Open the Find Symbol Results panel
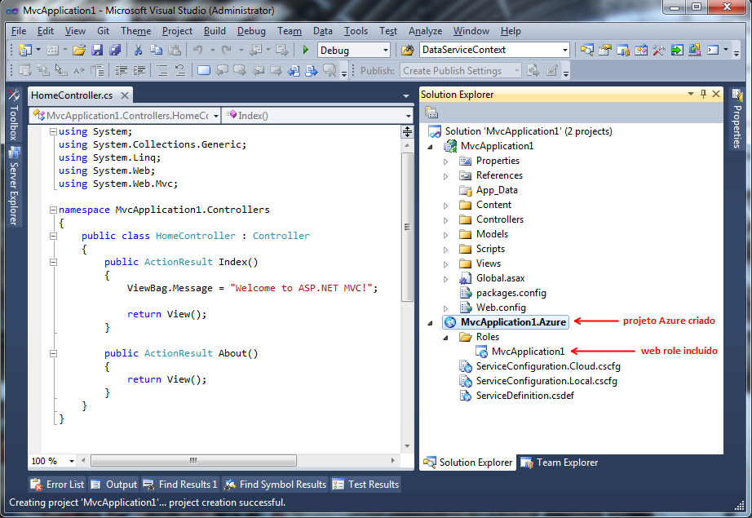The height and width of the screenshot is (518, 752). pyautogui.click(x=276, y=485)
